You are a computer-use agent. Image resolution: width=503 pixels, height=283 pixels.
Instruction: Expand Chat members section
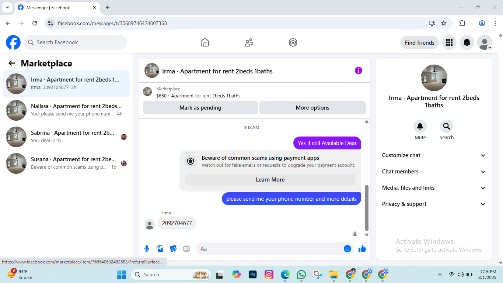(x=434, y=172)
